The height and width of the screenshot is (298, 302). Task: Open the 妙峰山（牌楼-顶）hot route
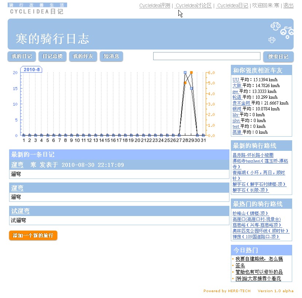[x=250, y=213]
